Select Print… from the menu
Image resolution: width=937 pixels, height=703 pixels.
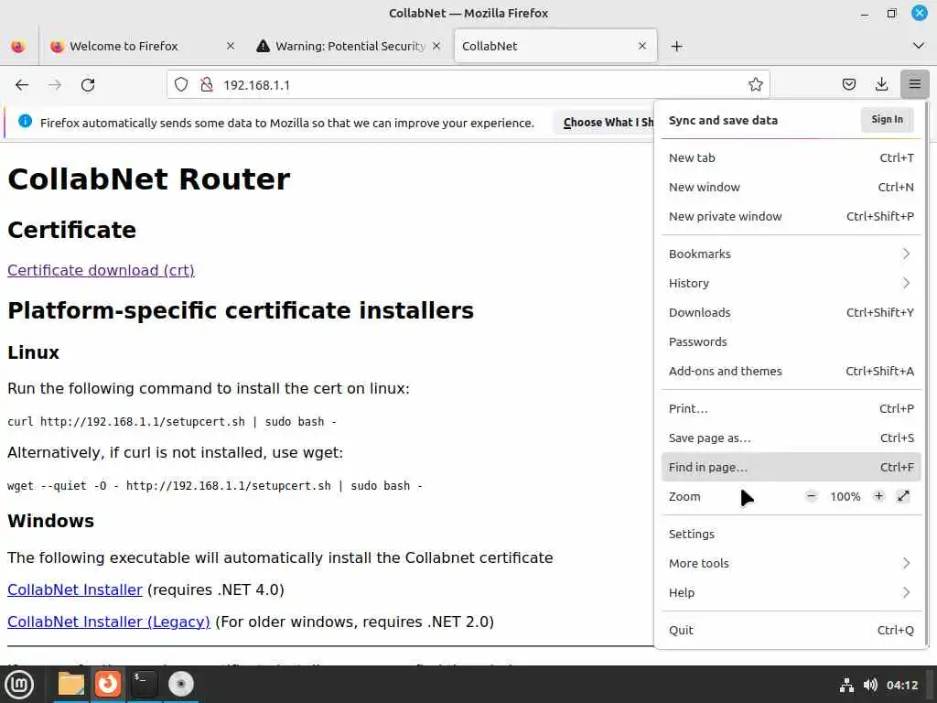click(x=792, y=408)
